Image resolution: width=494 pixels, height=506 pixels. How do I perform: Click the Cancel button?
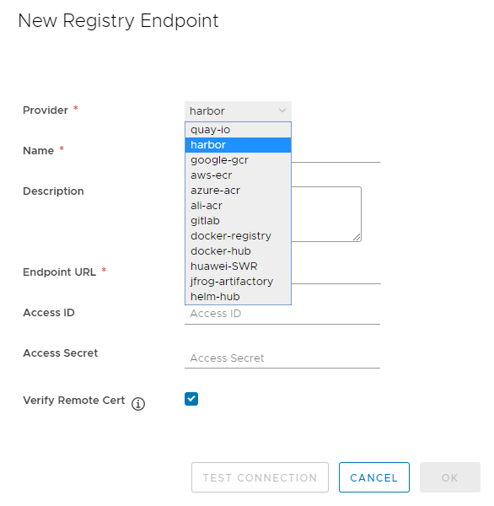(374, 477)
